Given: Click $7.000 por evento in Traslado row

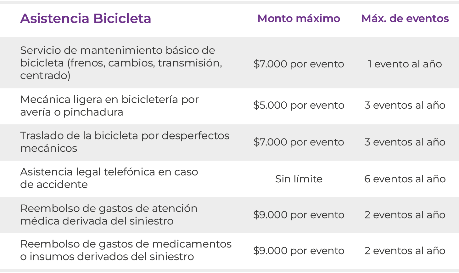Looking at the screenshot, I should (299, 142).
